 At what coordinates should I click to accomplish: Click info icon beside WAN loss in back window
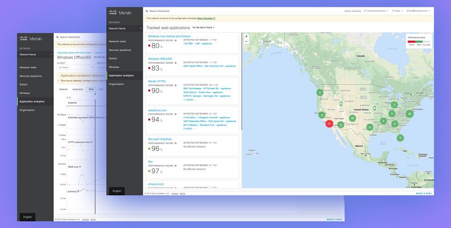(x=80, y=167)
